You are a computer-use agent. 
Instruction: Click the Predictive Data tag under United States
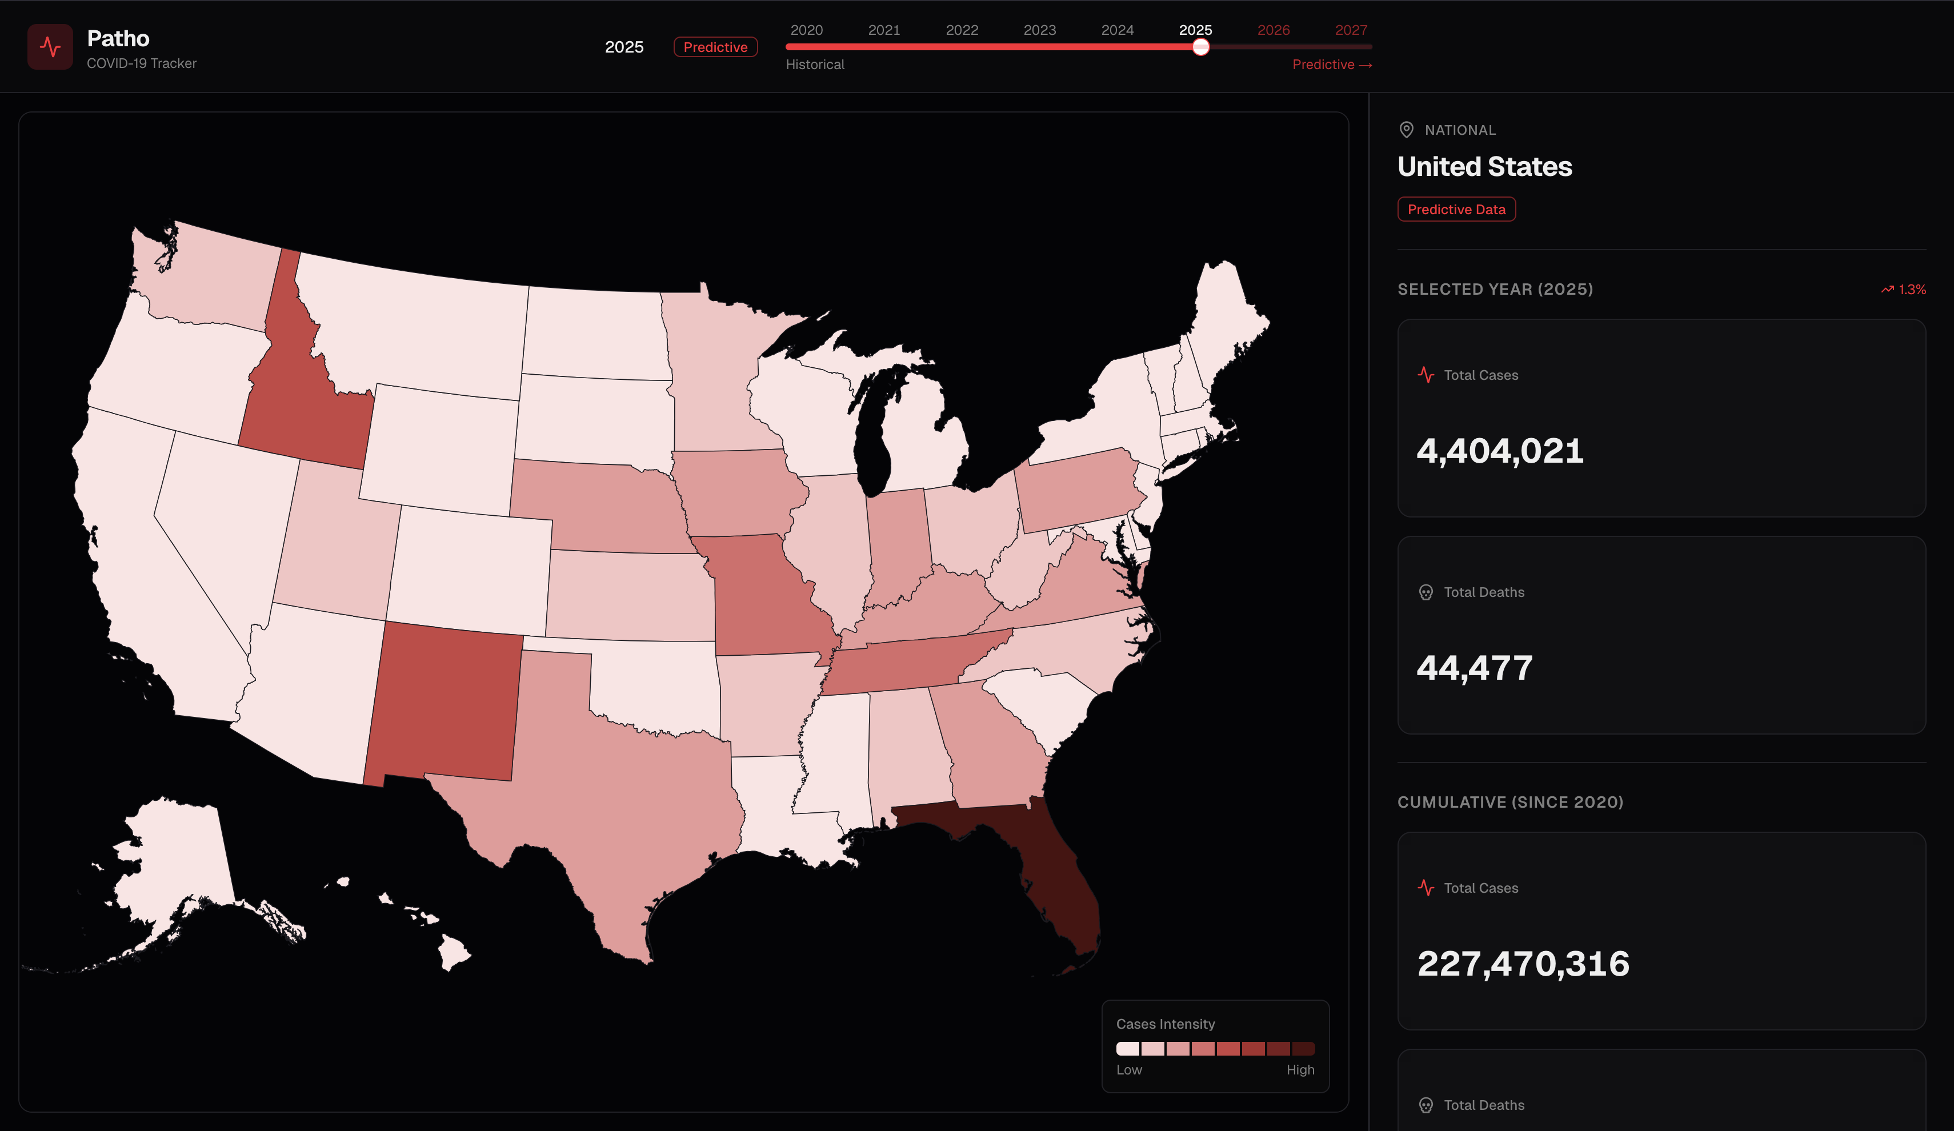tap(1455, 209)
